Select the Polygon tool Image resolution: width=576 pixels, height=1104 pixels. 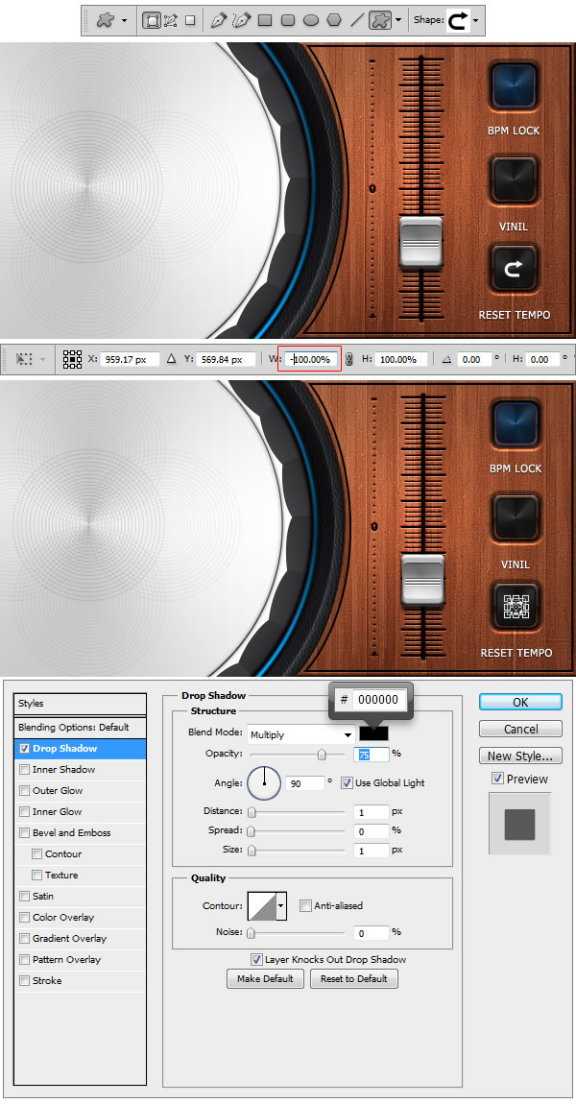tap(334, 20)
